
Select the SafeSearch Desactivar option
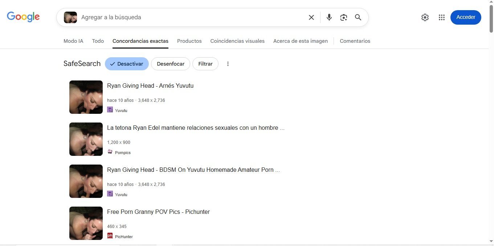point(127,64)
